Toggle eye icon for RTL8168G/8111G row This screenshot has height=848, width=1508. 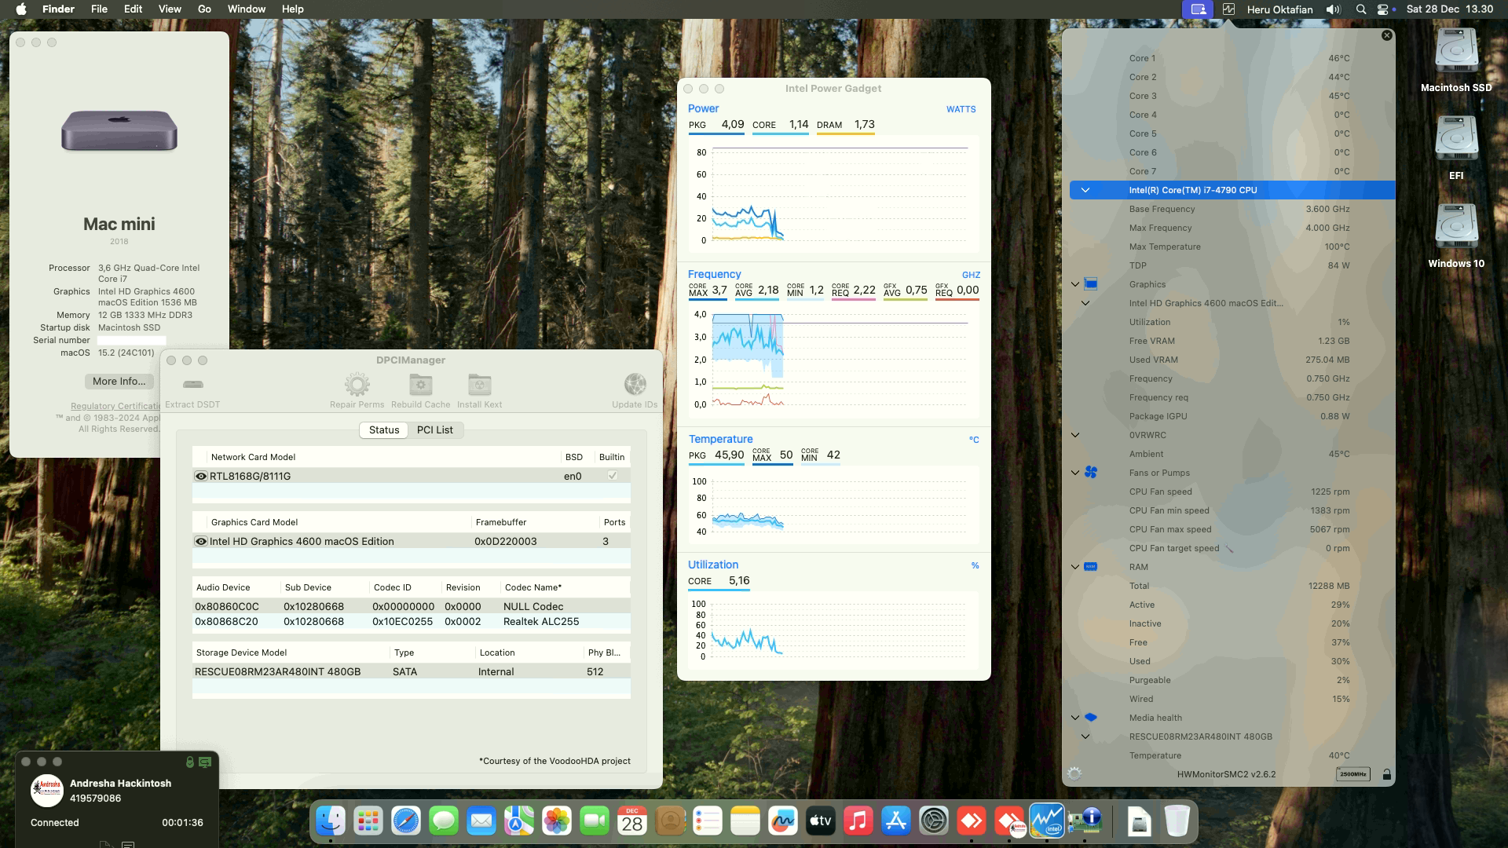pos(201,476)
